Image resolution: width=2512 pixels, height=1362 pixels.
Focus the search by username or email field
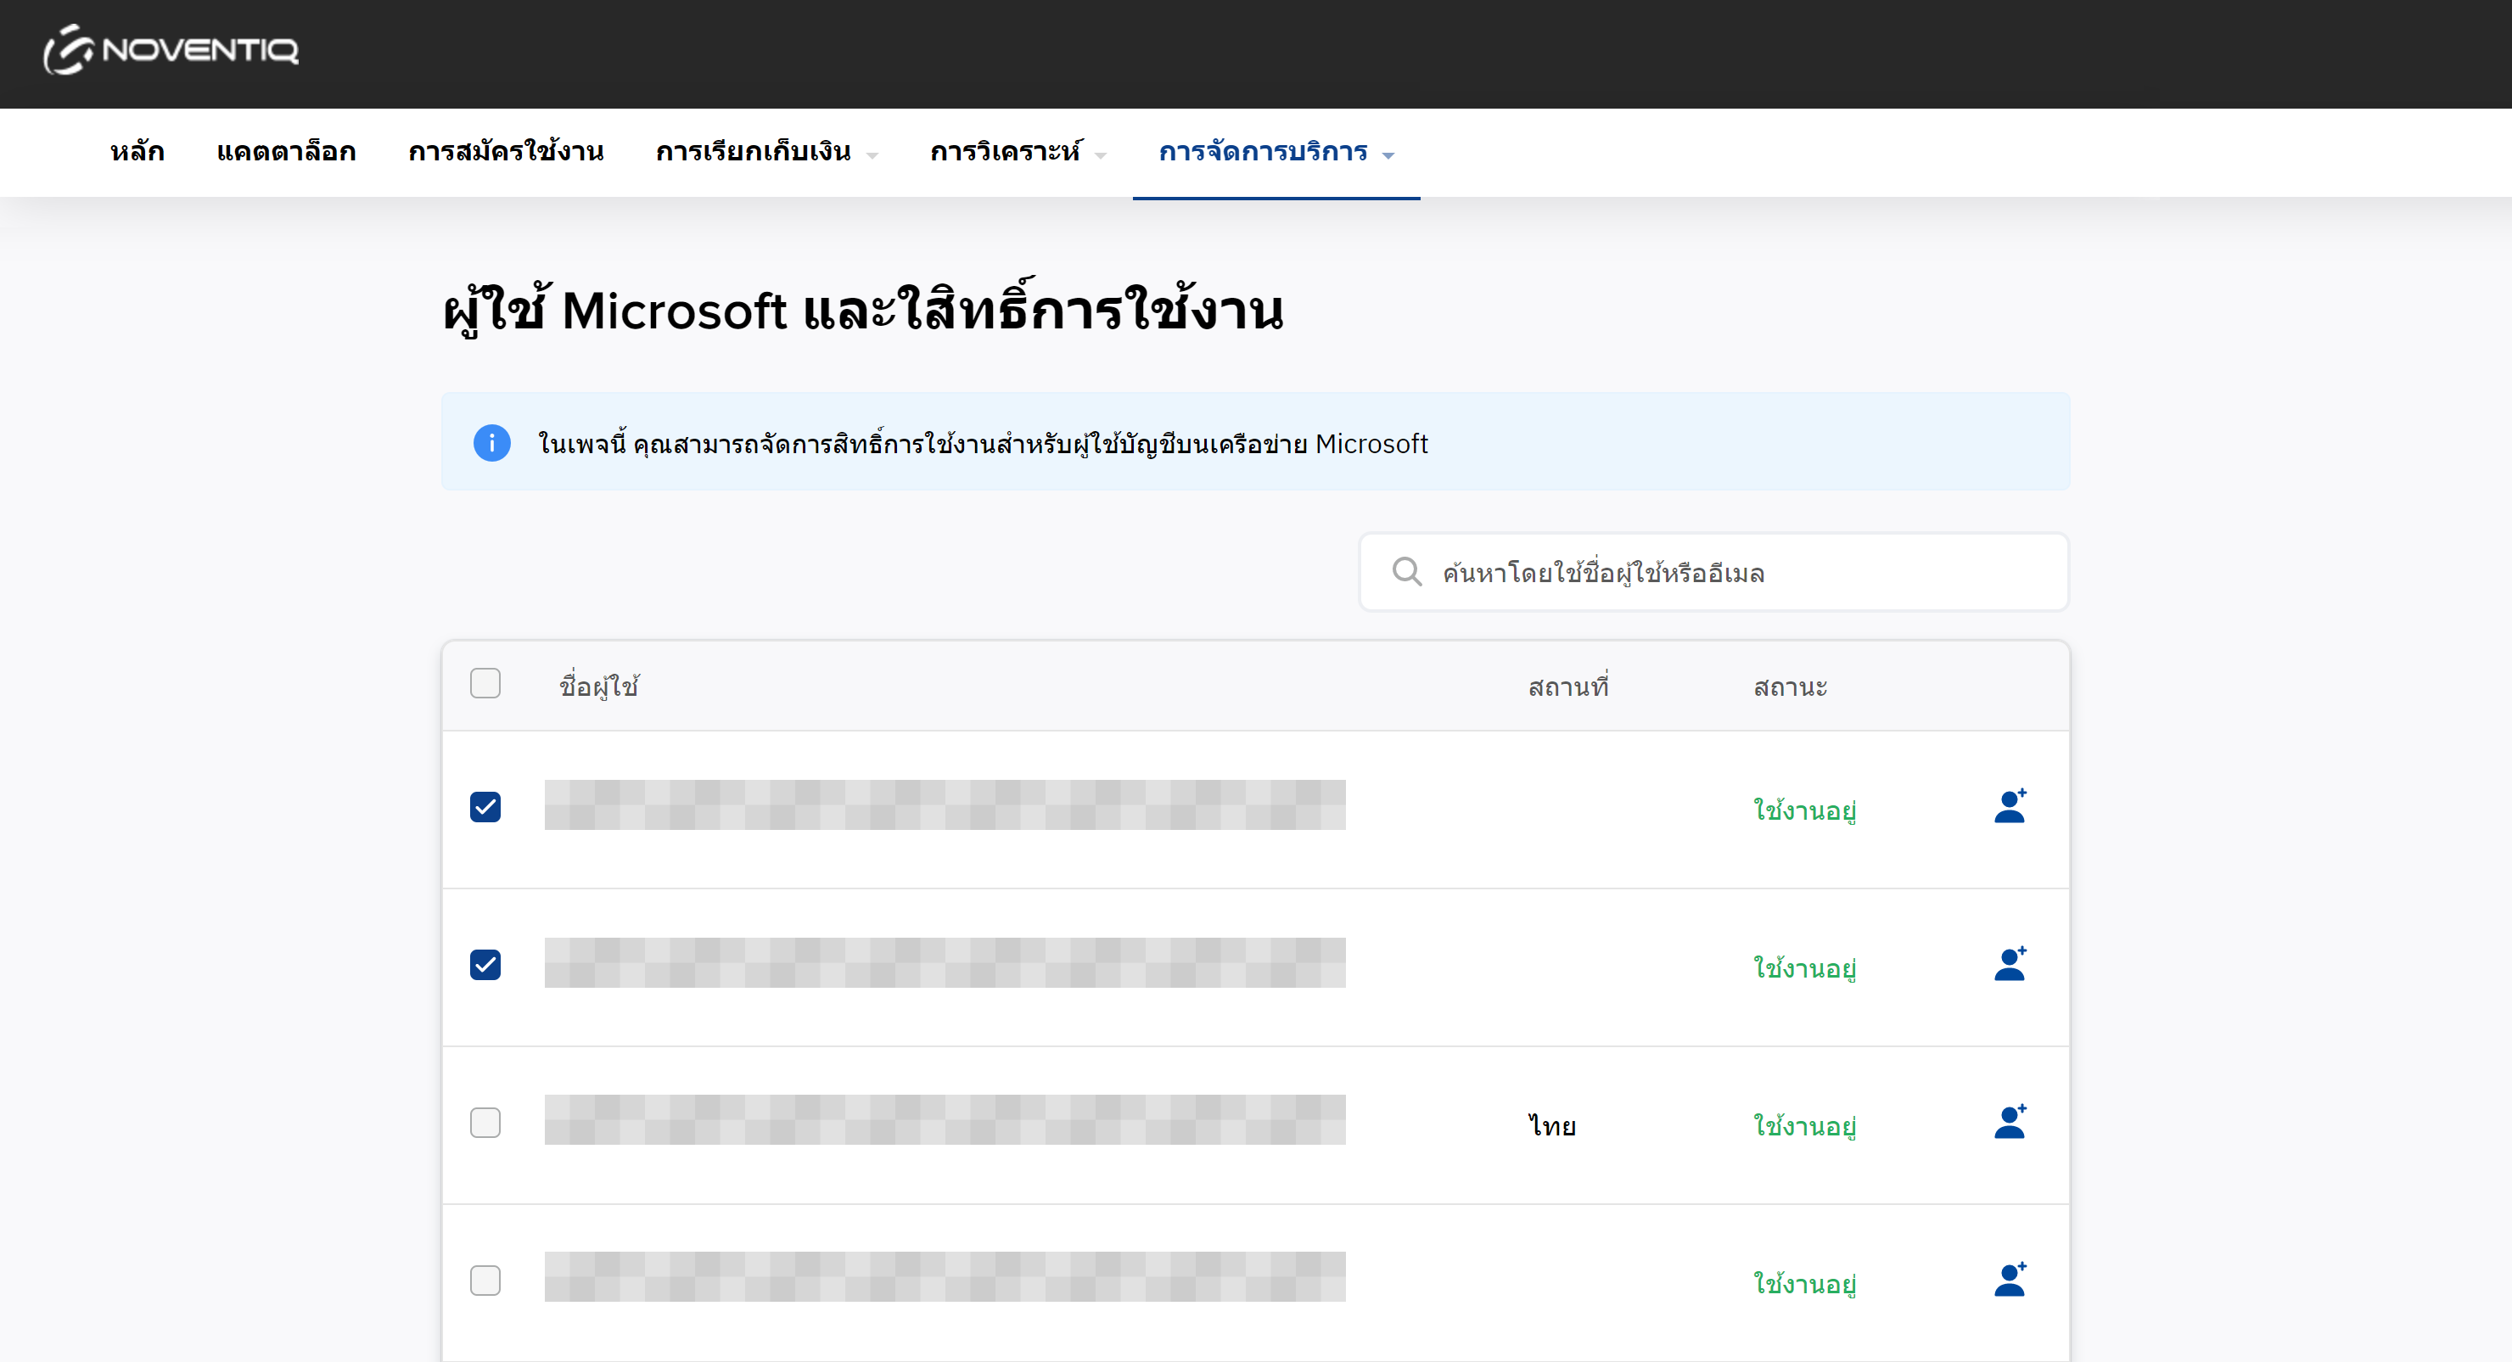click(x=1735, y=572)
